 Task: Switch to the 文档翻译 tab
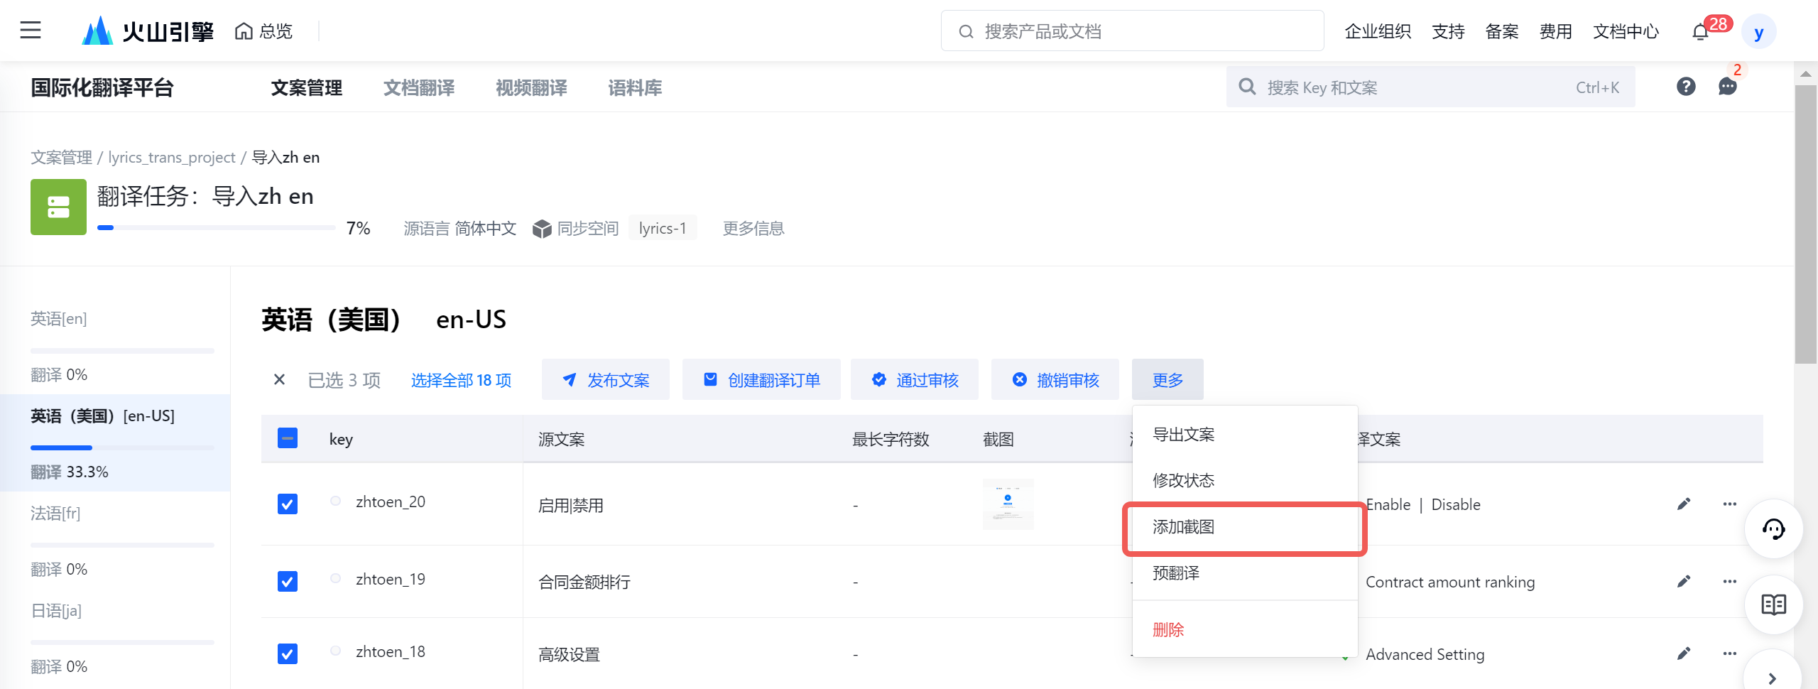click(x=419, y=88)
